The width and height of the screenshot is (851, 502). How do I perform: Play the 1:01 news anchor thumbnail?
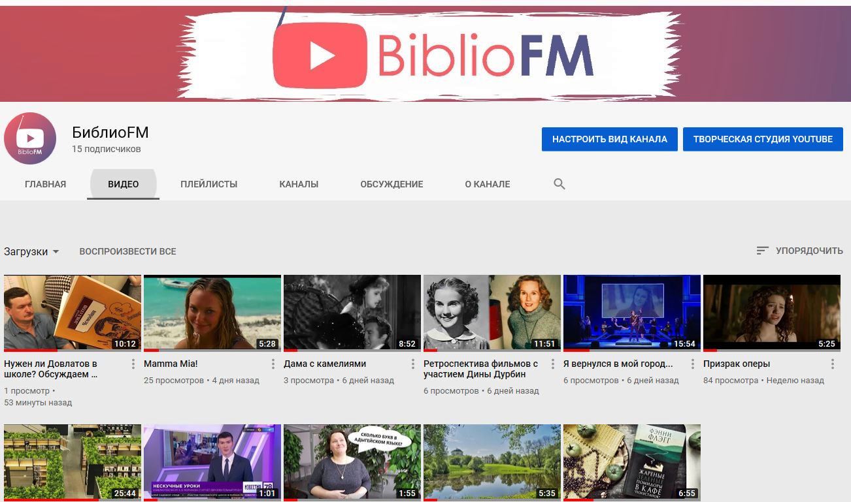[x=212, y=463]
